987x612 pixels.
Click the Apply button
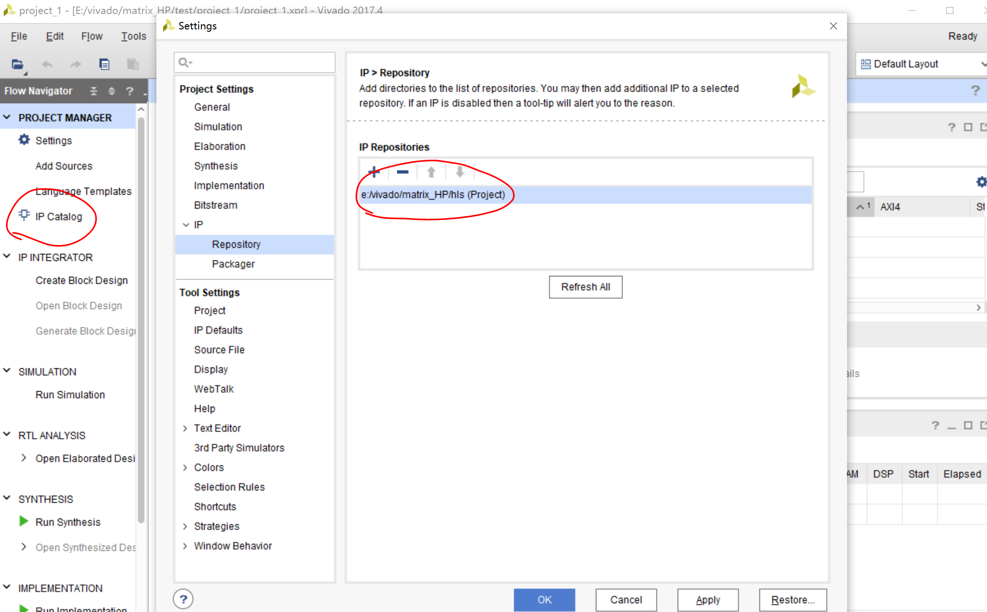[708, 600]
